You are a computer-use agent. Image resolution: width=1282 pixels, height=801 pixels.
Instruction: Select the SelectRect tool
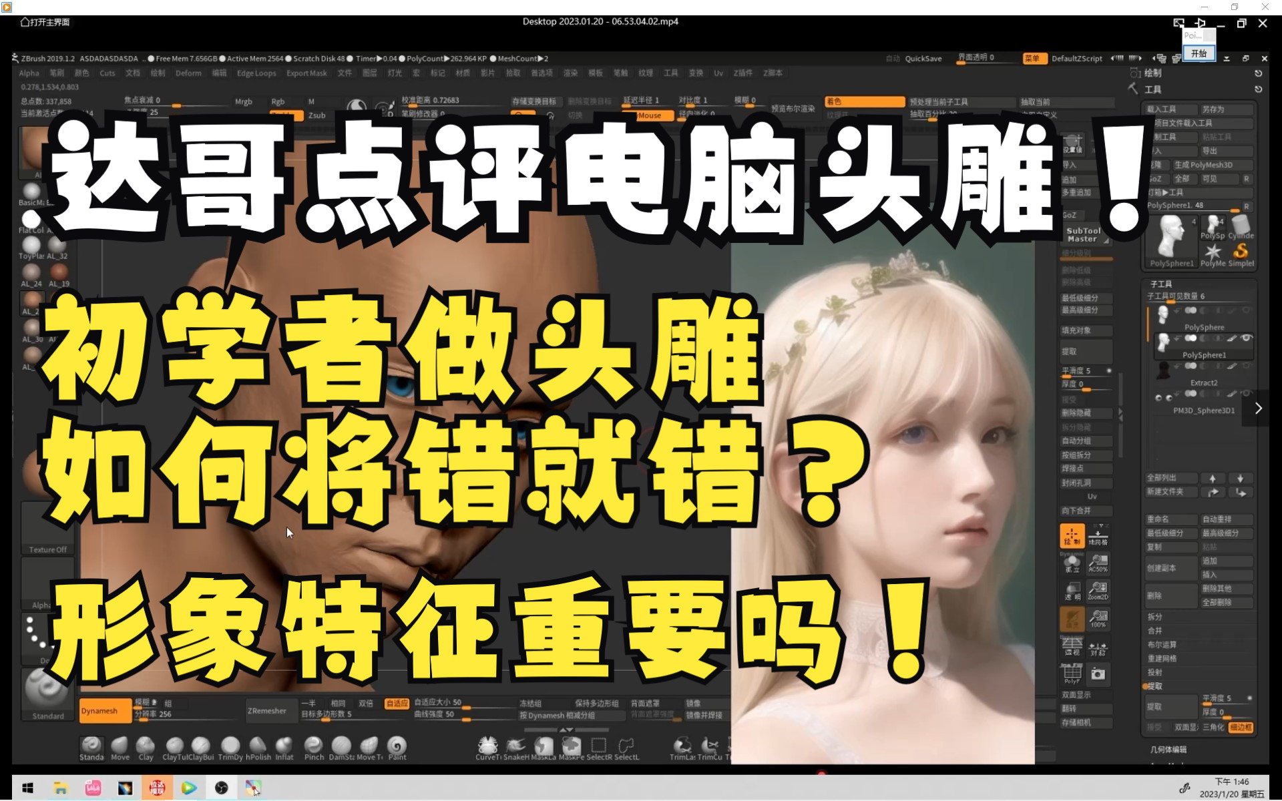click(599, 748)
